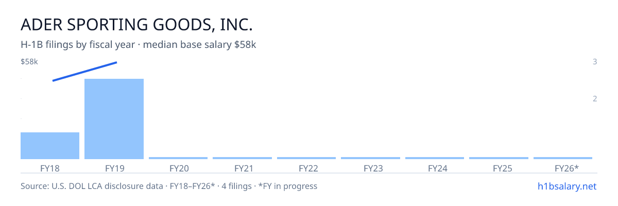This screenshot has width=618, height=206.
Task: Click the right axis value 2
Action: [595, 99]
